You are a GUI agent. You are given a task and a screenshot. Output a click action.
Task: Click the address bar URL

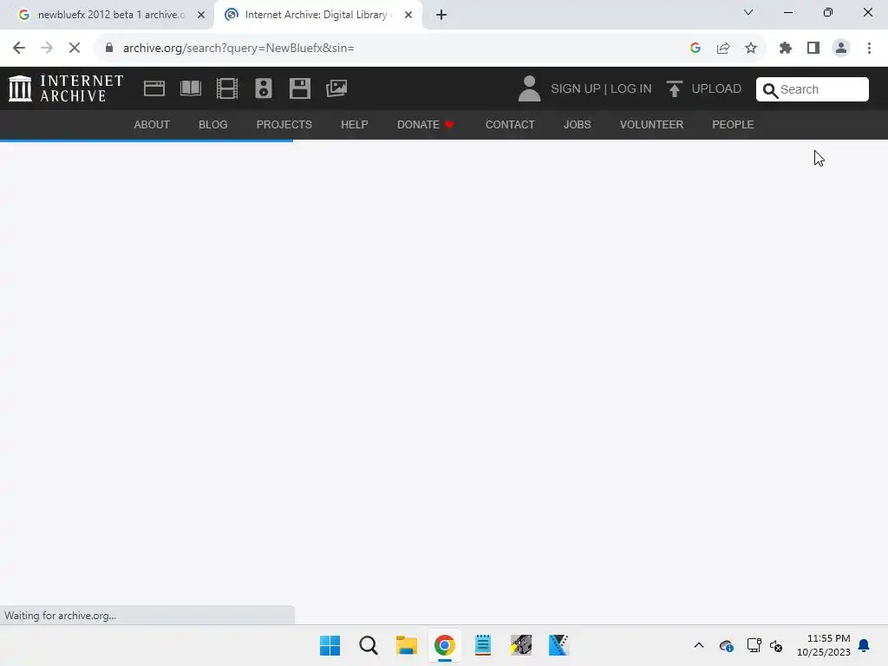239,49
